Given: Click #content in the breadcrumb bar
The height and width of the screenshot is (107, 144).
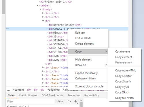Looking at the screenshot, I should [18, 90].
